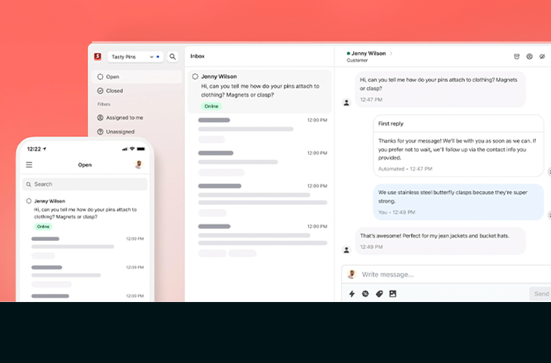Viewport: 551px width, 363px height.
Task: Click the hide/eye-slash icon in chat header
Action: (542, 57)
